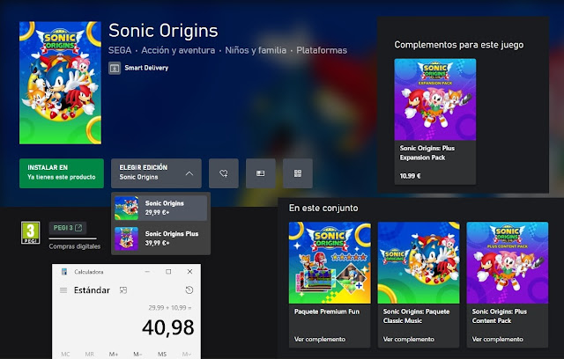The height and width of the screenshot is (359, 564).
Task: Collapse the Elegir edición dropdown
Action: point(156,173)
